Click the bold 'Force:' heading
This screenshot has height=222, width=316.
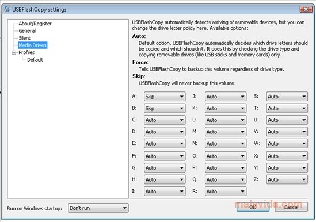coord(140,62)
